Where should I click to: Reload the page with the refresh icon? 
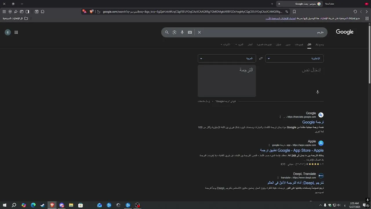pyautogui.click(x=355, y=12)
